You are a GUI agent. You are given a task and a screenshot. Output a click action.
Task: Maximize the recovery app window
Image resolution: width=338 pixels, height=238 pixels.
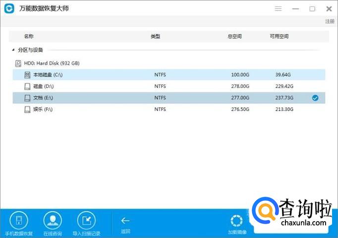[312, 9]
